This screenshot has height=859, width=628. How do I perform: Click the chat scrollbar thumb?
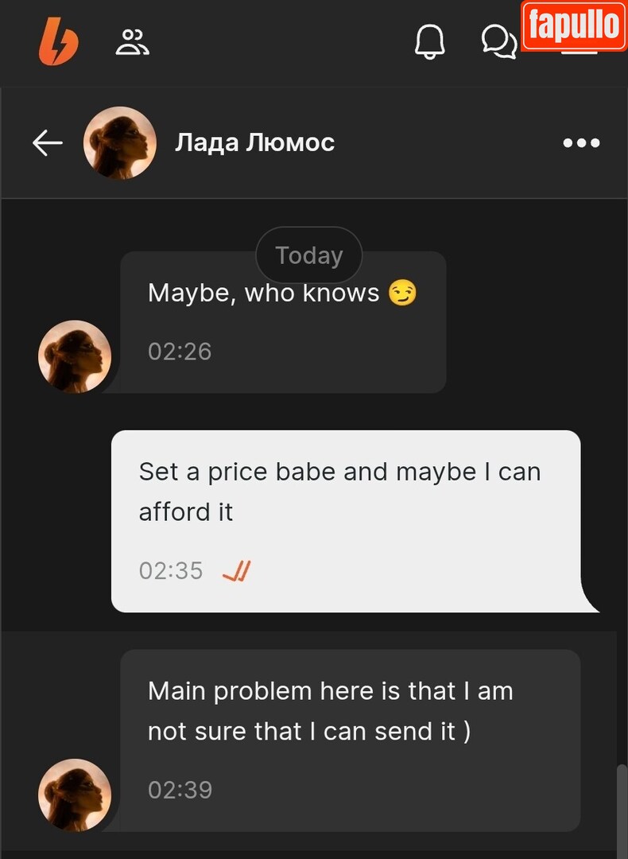[x=622, y=807]
